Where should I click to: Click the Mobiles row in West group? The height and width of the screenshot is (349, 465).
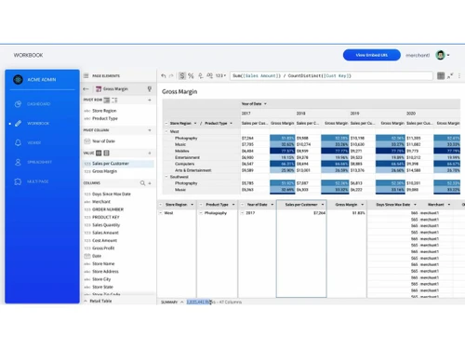(182, 151)
